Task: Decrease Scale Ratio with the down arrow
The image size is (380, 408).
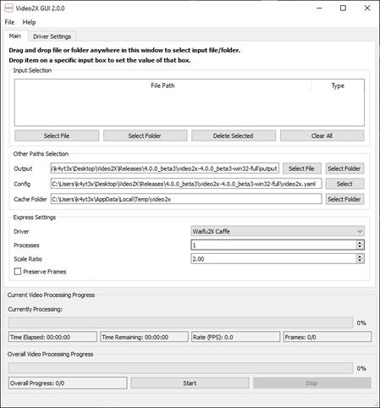Action: [360, 261]
